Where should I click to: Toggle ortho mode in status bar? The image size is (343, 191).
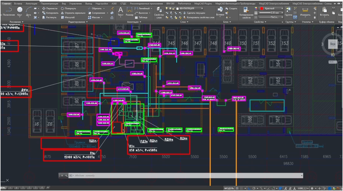pyautogui.click(x=250, y=188)
